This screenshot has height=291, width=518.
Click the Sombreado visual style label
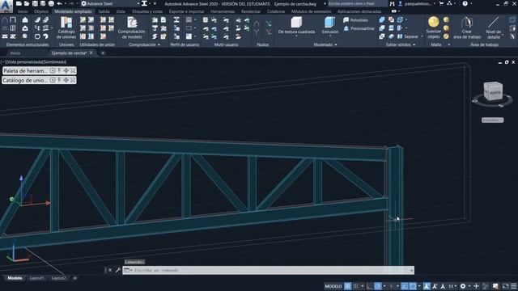coord(55,61)
